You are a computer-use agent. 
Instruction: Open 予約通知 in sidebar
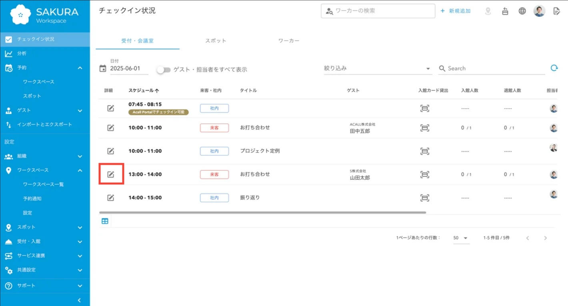(x=32, y=199)
